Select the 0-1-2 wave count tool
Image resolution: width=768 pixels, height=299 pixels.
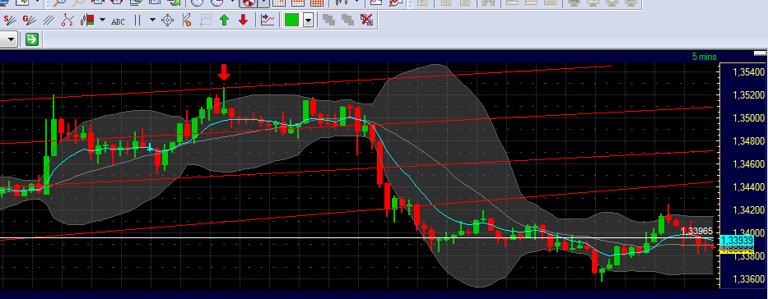(67, 21)
